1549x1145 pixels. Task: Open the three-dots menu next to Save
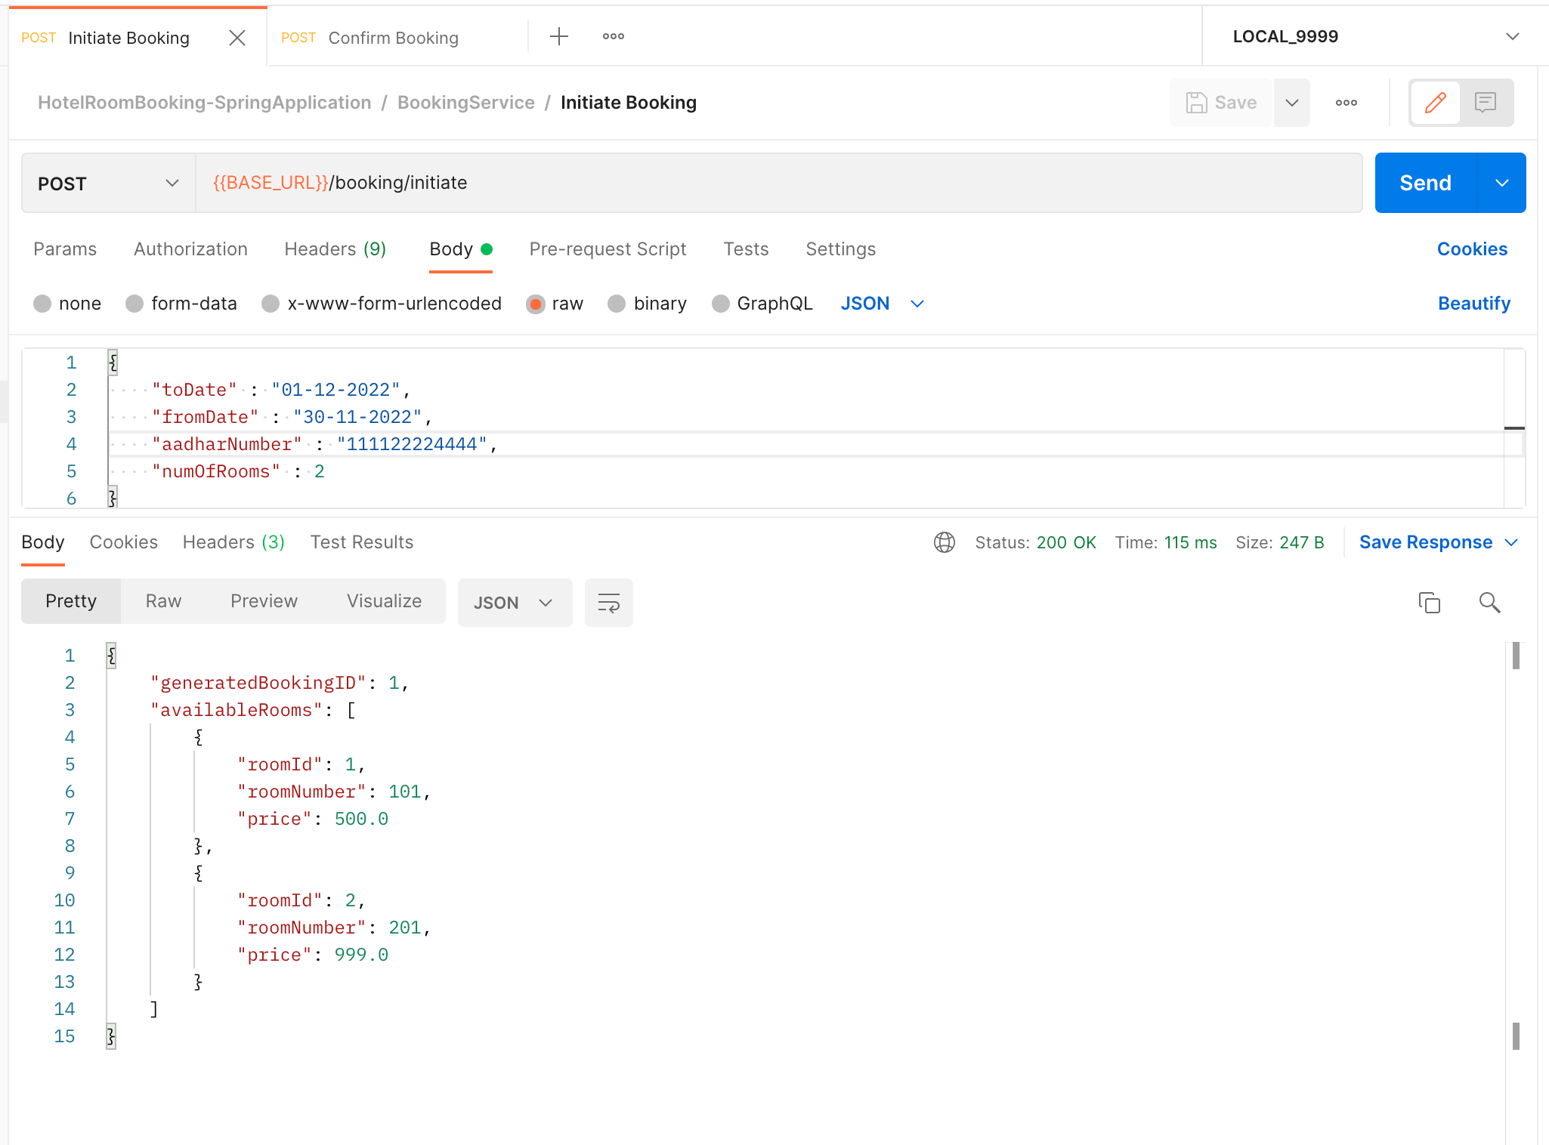click(x=1345, y=103)
